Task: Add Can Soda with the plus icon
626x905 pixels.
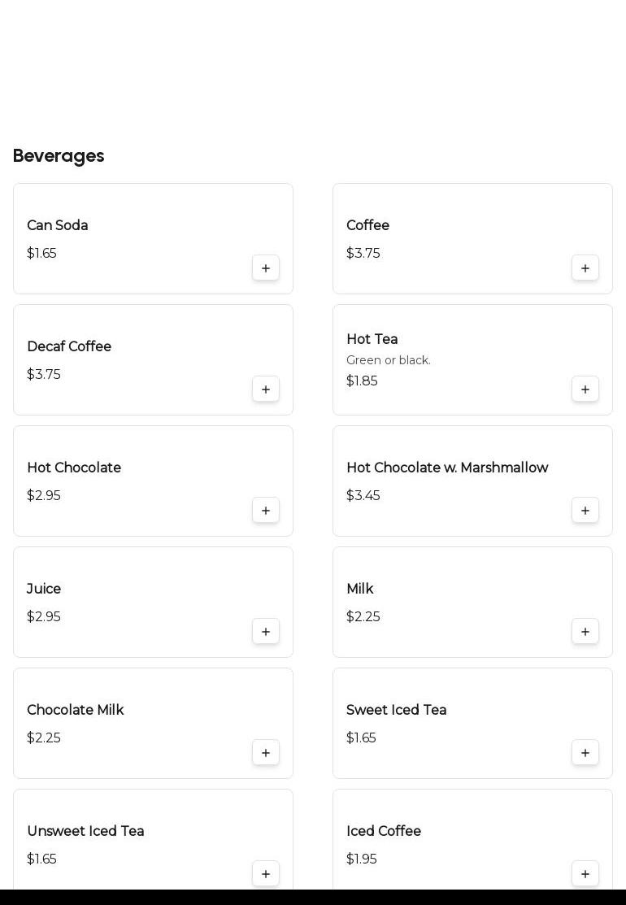Action: click(x=265, y=268)
